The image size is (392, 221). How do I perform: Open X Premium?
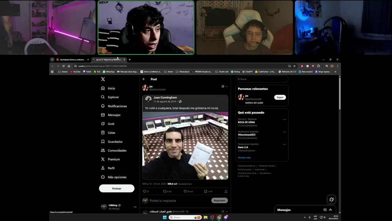pyautogui.click(x=110, y=160)
